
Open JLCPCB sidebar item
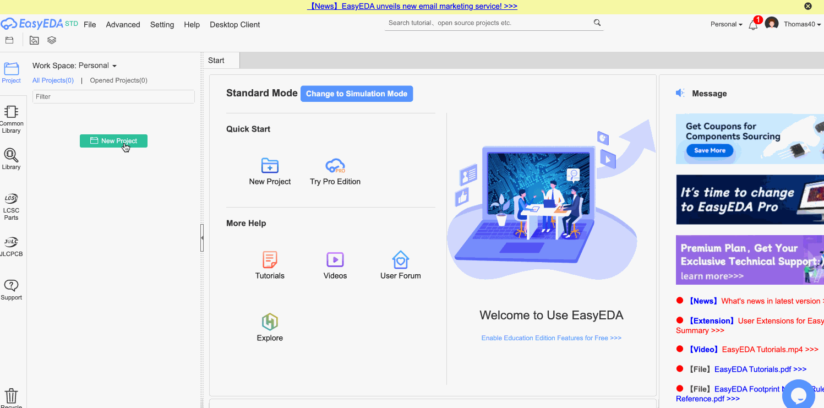tap(11, 247)
